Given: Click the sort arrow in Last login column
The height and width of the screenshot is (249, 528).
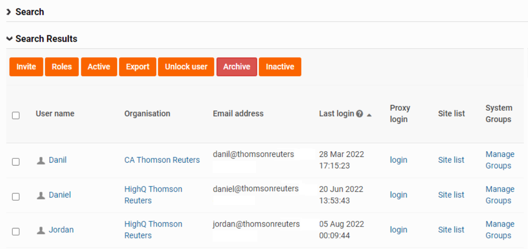Looking at the screenshot, I should click(x=369, y=114).
